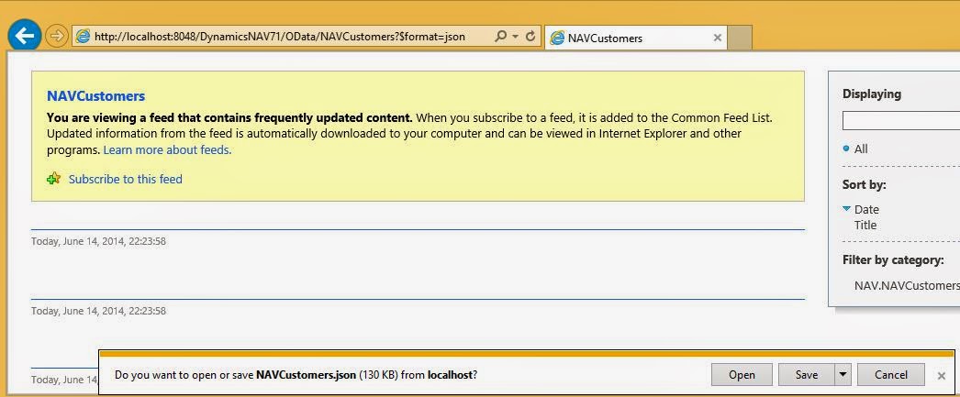Open the address bar autocomplete dropdown arrow
This screenshot has width=960, height=397.
(x=515, y=37)
